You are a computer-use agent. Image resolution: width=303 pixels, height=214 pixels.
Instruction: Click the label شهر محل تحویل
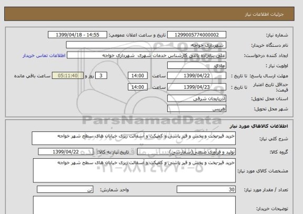[271, 109]
